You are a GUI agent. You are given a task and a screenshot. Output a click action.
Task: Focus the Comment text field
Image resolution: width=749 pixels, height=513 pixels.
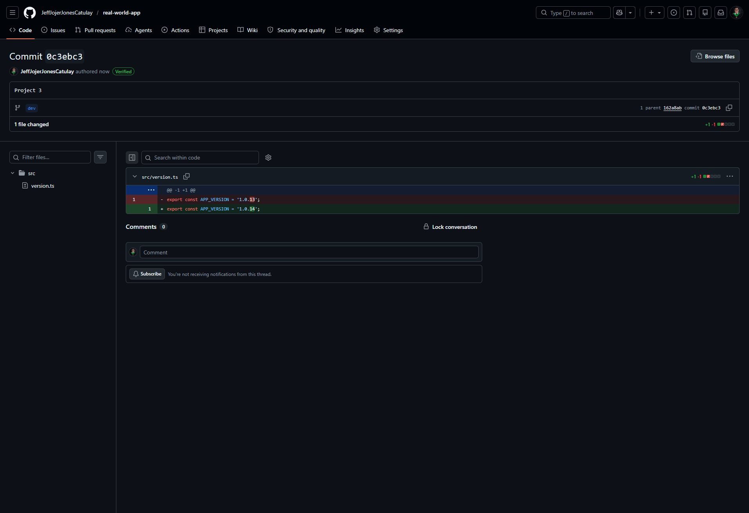coord(309,252)
